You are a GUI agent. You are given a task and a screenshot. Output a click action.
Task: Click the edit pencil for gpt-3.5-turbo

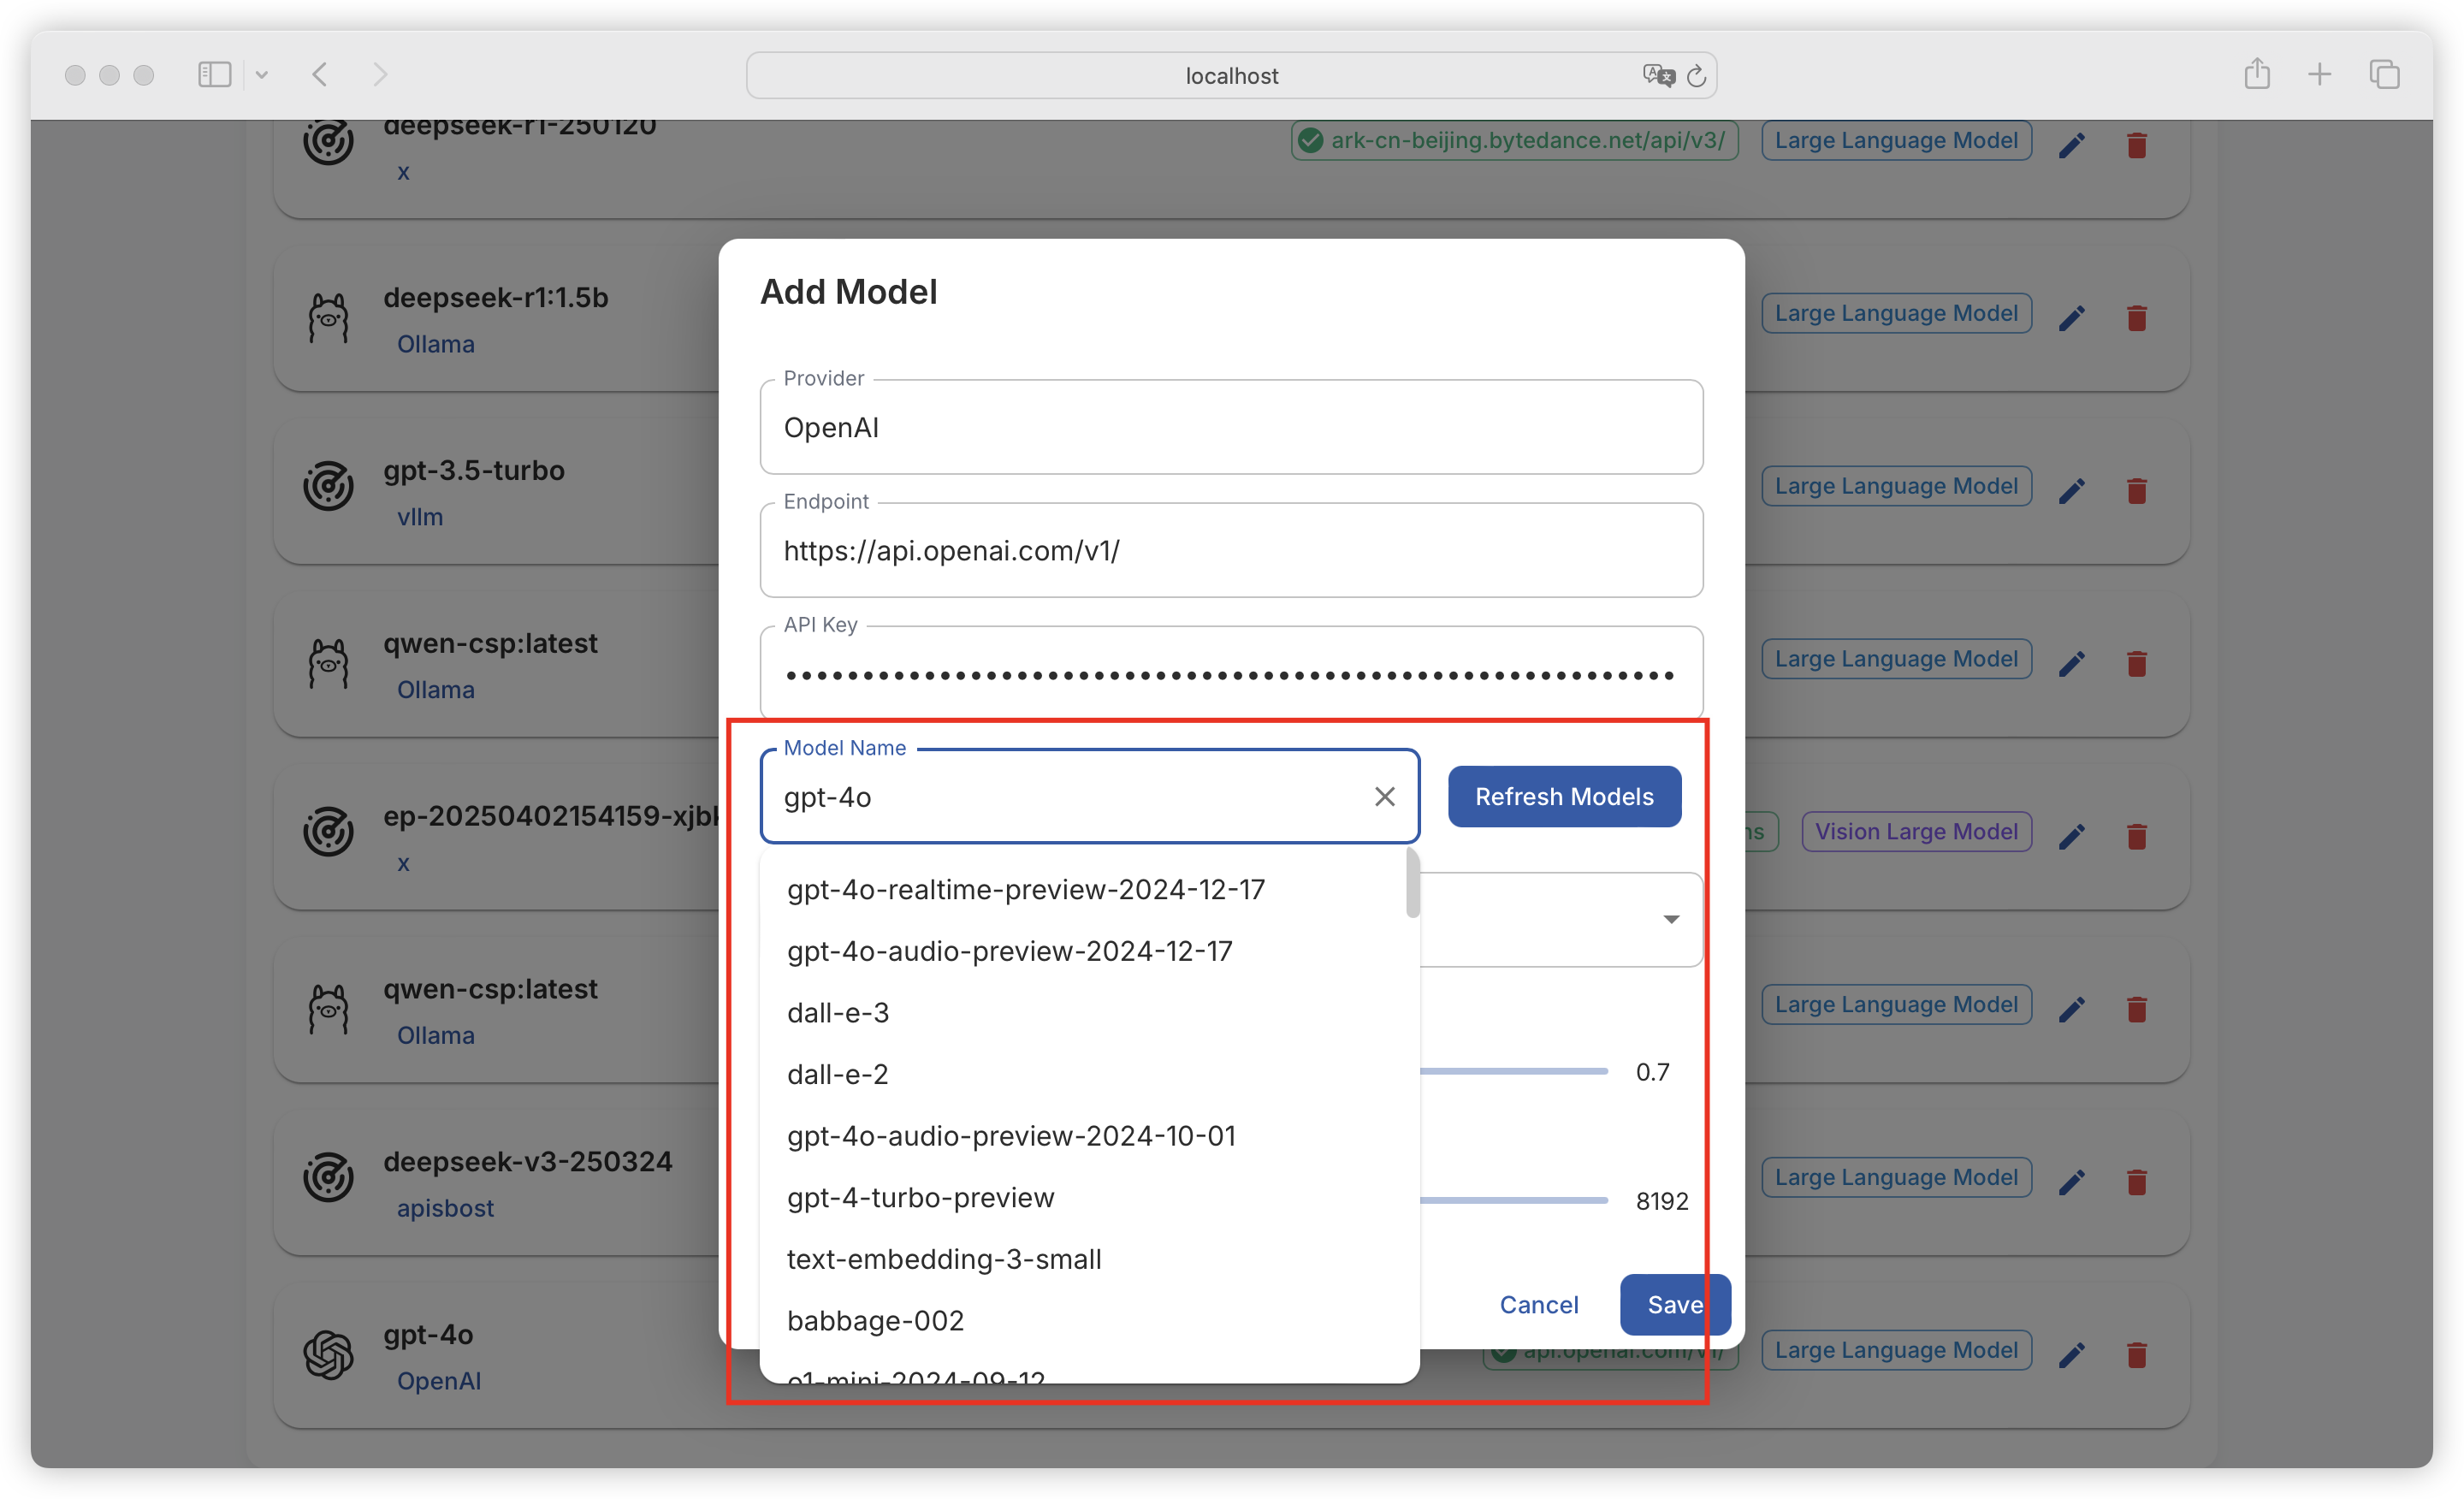[x=2072, y=491]
